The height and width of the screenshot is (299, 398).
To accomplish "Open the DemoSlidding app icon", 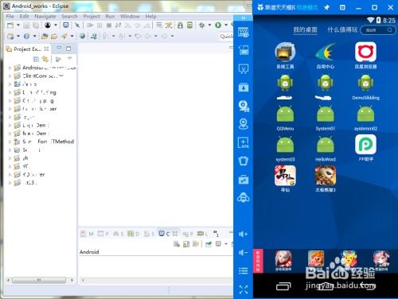I will tap(365, 83).
